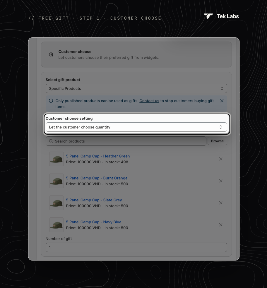Remove Heather Green cap from gifts

click(x=221, y=159)
